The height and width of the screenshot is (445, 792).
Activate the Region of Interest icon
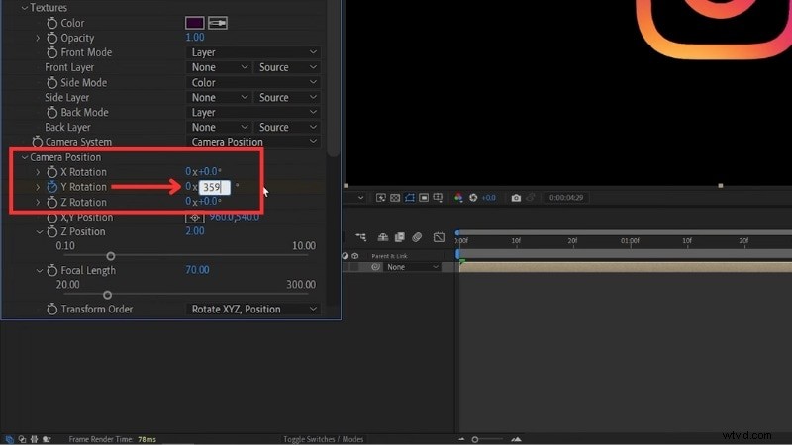click(x=424, y=197)
